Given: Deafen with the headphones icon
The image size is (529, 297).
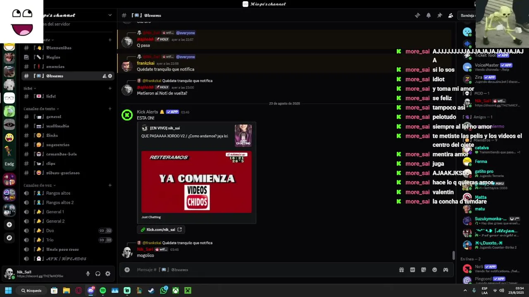Looking at the screenshot, I should pos(98,273).
